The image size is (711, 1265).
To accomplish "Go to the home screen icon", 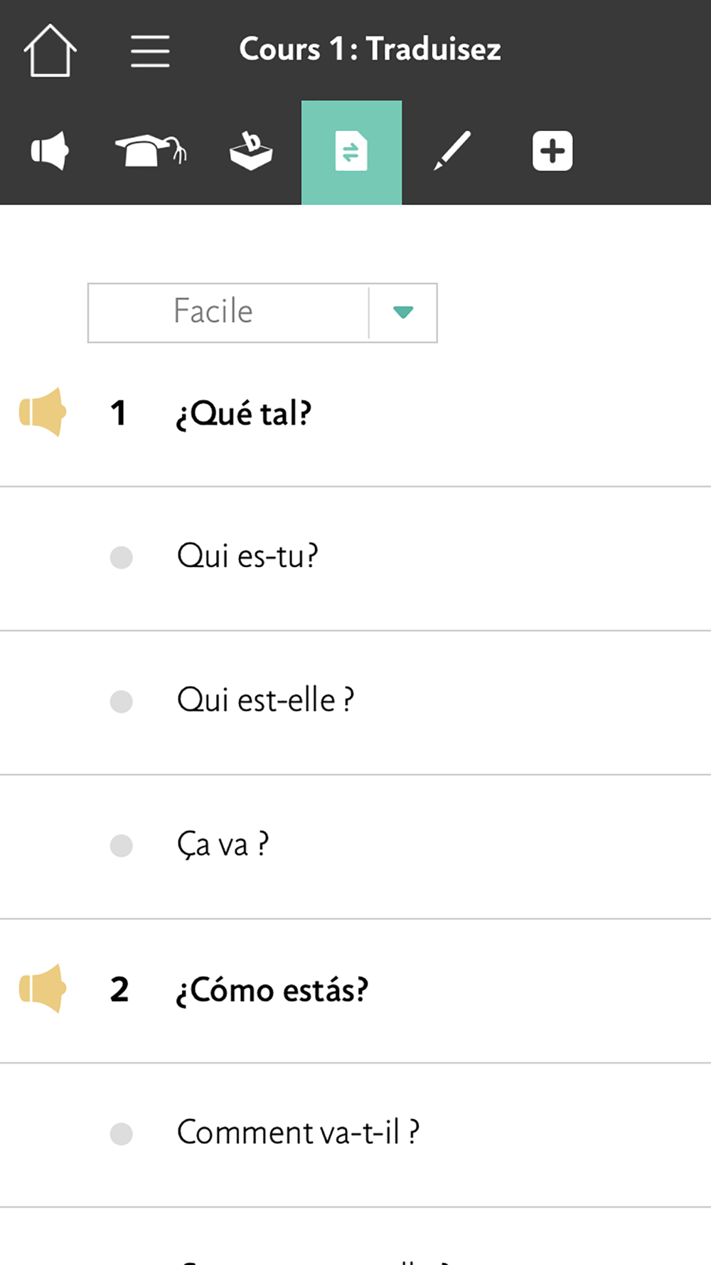I will point(50,50).
